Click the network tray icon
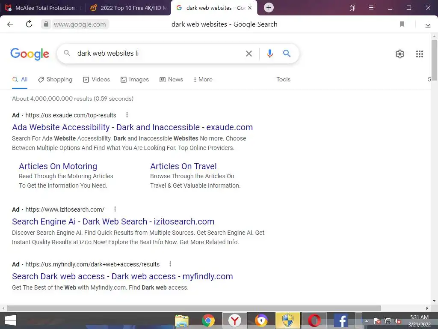438x329 pixels. [x=388, y=321]
